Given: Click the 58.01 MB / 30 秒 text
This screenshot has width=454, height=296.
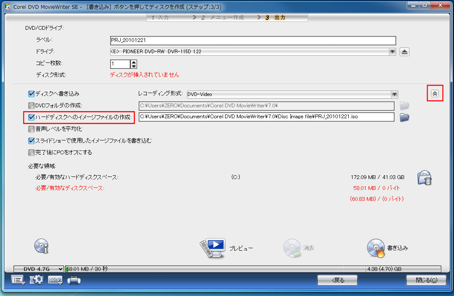Looking at the screenshot, I should tap(87, 269).
